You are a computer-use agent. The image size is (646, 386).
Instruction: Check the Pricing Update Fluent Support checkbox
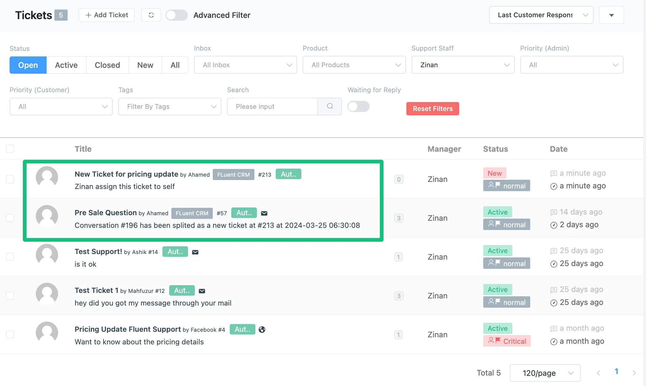(10, 334)
